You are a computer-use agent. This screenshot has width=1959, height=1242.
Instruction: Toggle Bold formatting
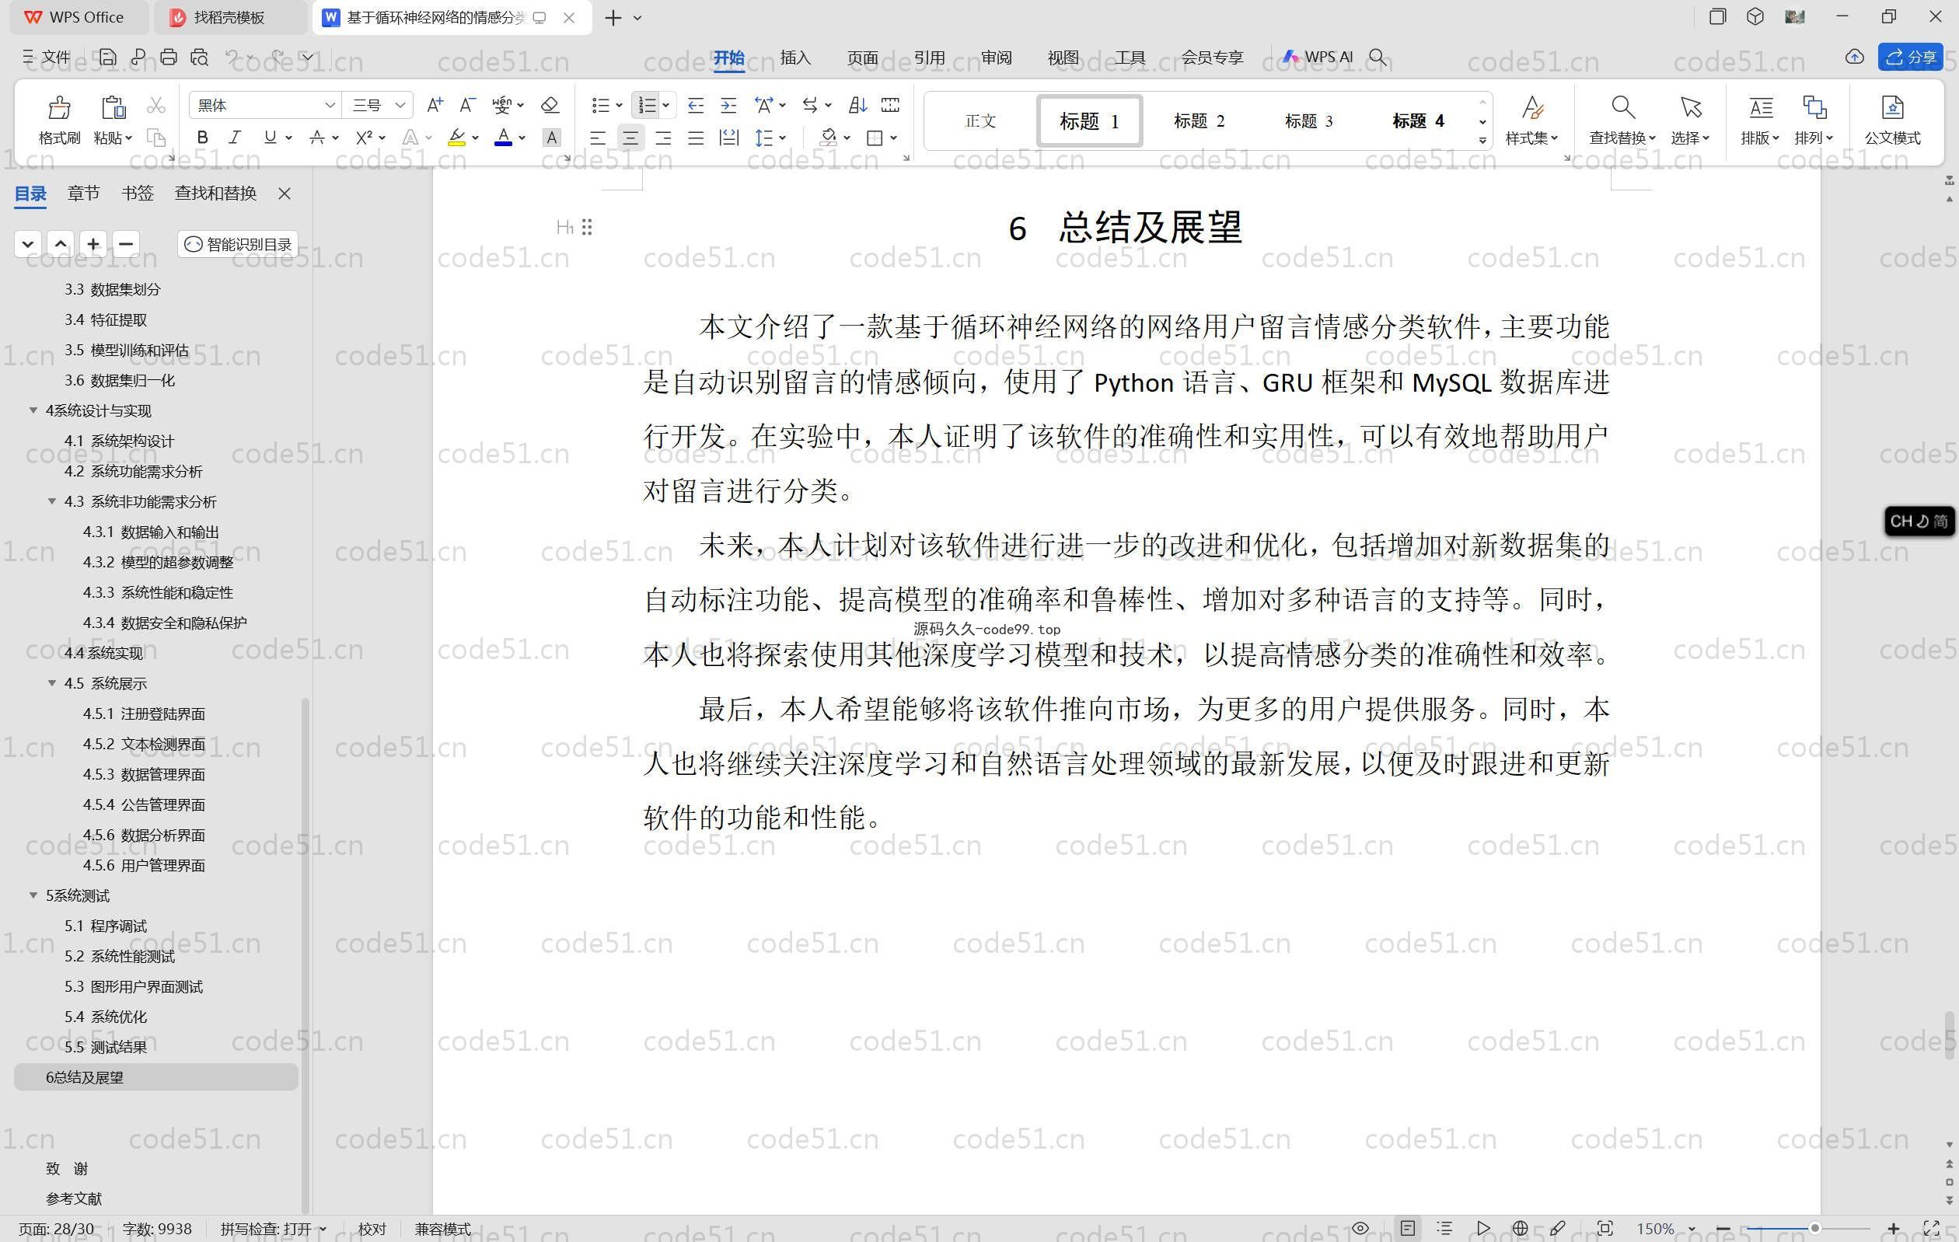pos(203,138)
